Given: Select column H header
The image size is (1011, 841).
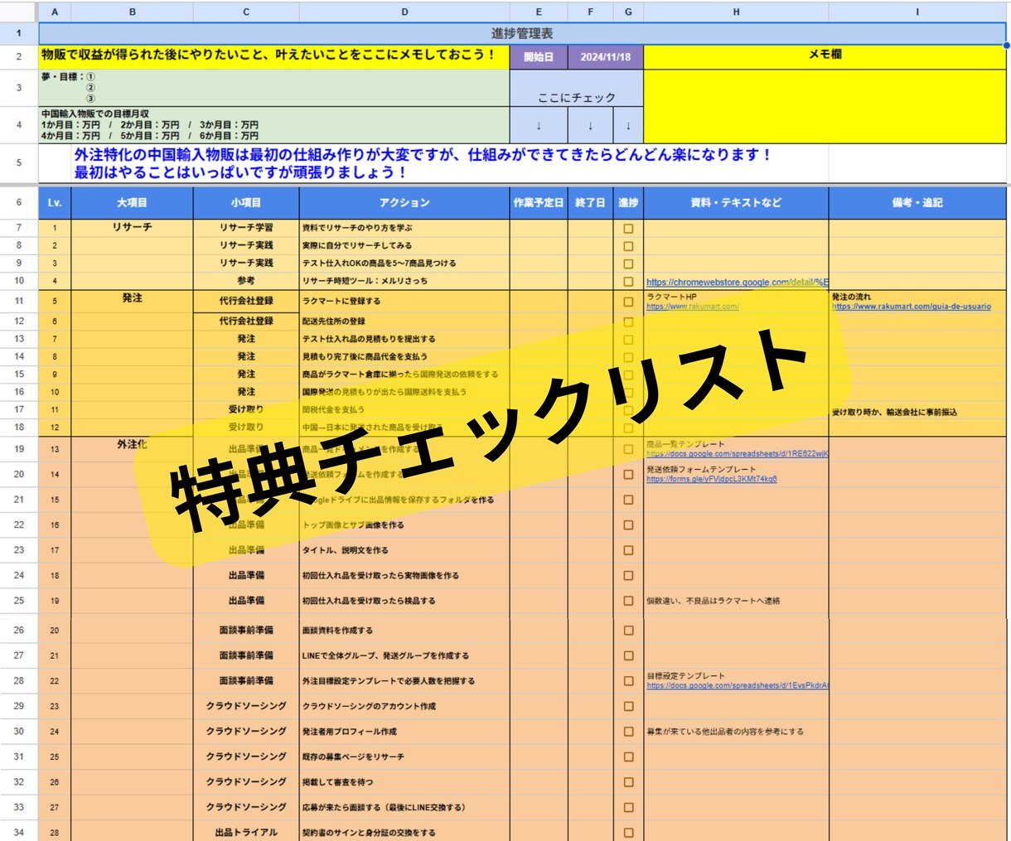Looking at the screenshot, I should (x=736, y=12).
